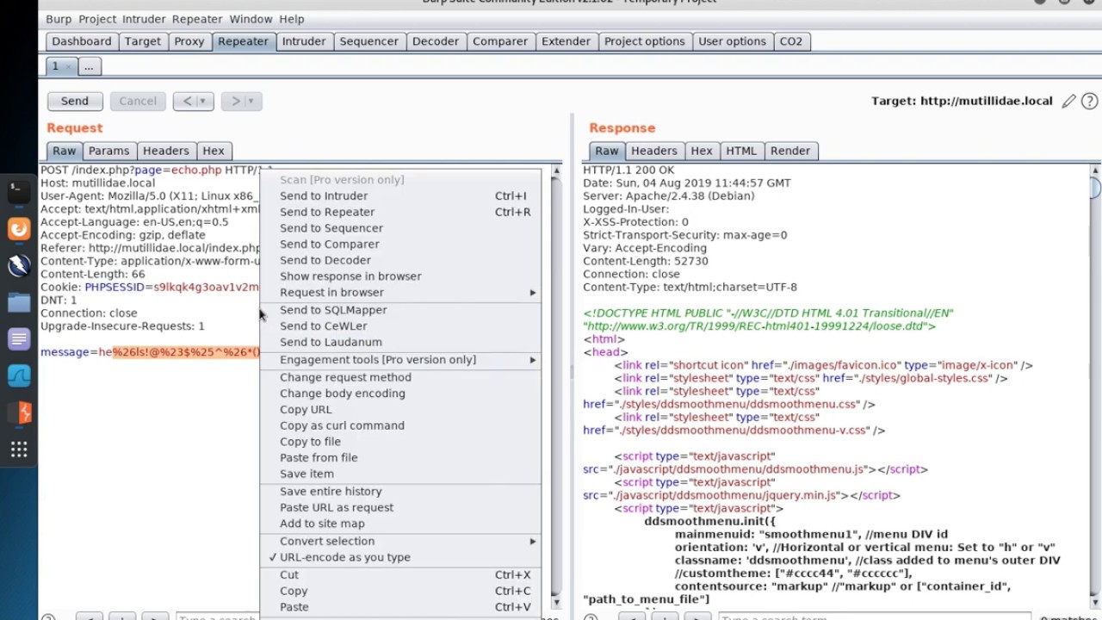Switch to the Intruder main tab
1102x620 pixels.
304,41
